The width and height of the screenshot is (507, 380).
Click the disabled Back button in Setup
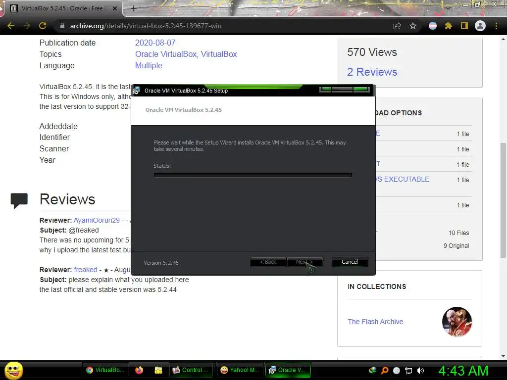(268, 262)
